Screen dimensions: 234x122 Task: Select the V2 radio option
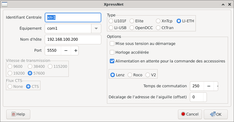[148, 75]
